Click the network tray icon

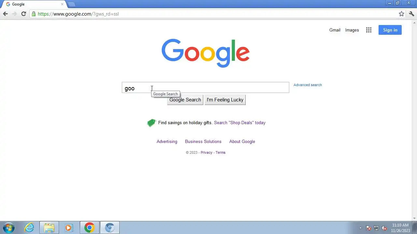(376, 228)
